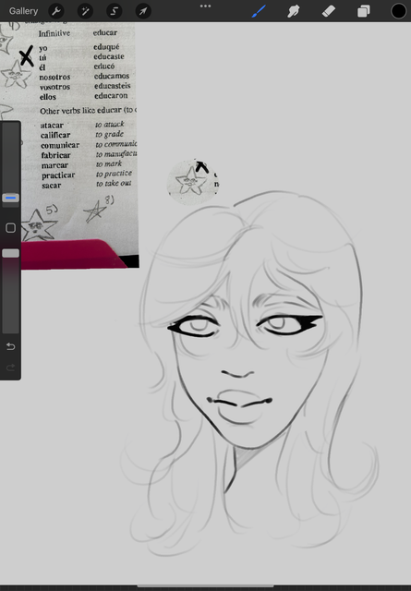Open the active color picker circle

(x=399, y=11)
